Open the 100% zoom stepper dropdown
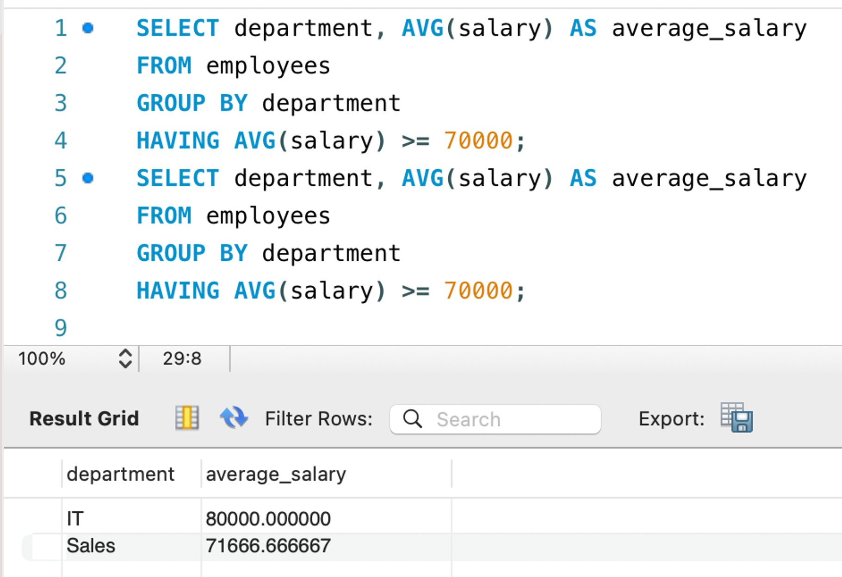Image resolution: width=842 pixels, height=577 pixels. (125, 358)
